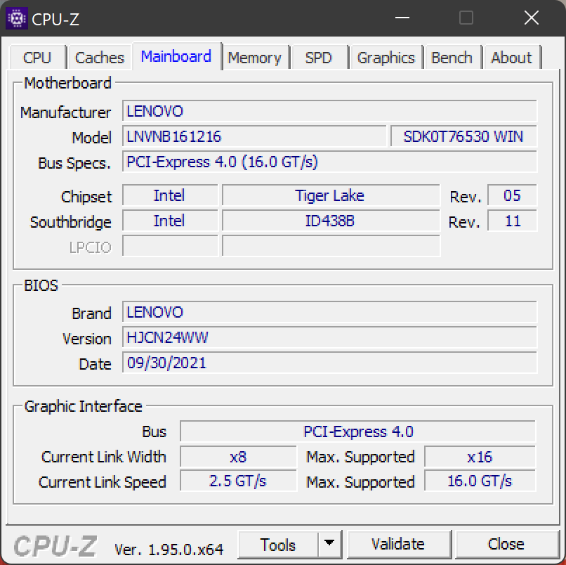Click the Manufacturer field showing LENOVO
This screenshot has width=566, height=565.
(329, 111)
